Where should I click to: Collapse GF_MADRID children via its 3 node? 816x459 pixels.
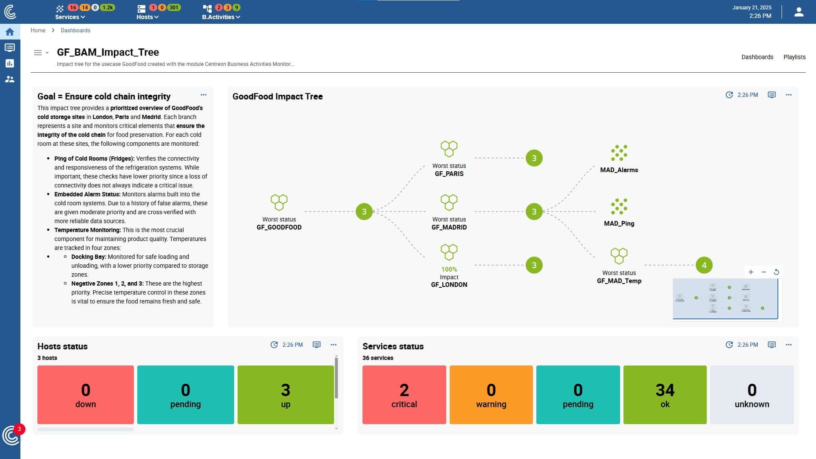tap(534, 212)
